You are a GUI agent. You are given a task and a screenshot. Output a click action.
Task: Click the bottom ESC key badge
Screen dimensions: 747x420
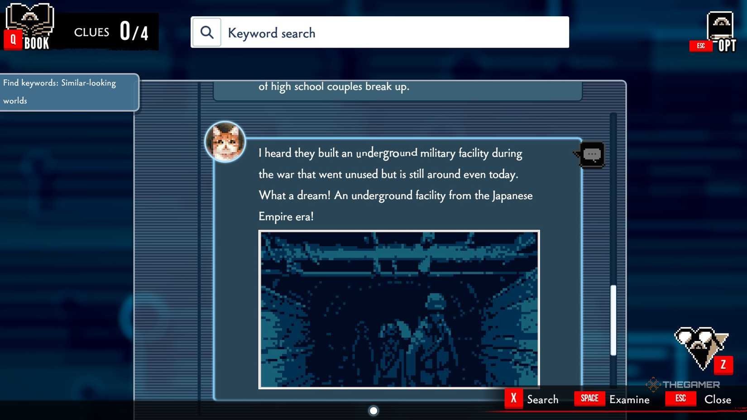tap(680, 398)
